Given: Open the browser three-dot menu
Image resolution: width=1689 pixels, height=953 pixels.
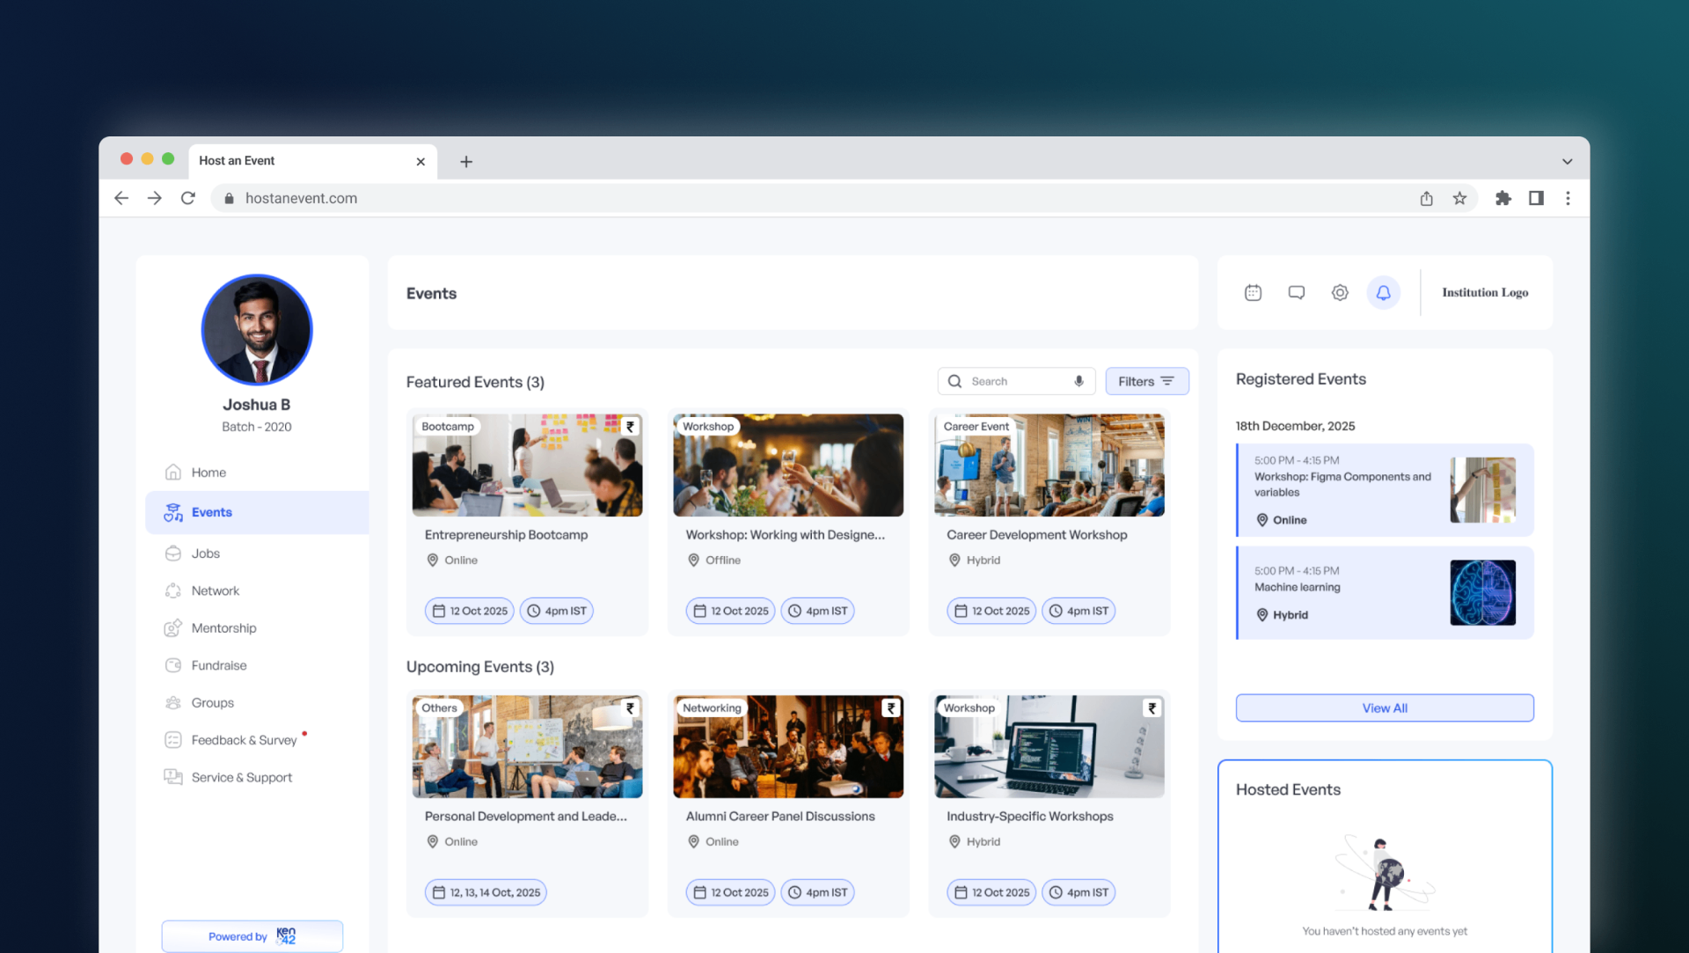Looking at the screenshot, I should [x=1568, y=199].
